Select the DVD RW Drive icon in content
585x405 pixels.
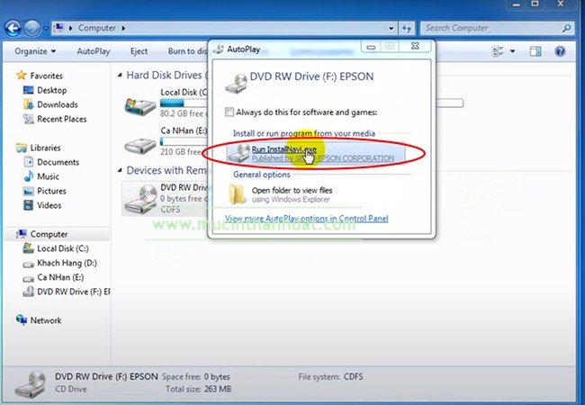pos(141,200)
